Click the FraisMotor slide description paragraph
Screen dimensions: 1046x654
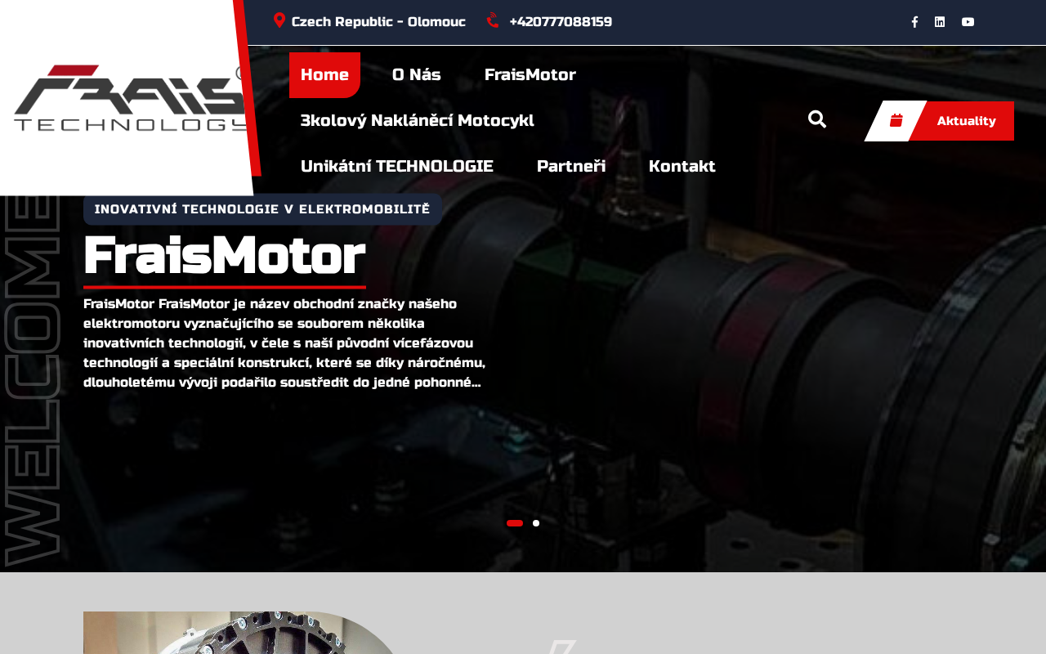point(285,343)
